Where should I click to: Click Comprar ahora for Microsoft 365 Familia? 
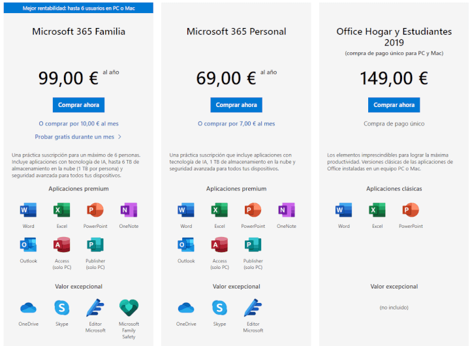[x=78, y=105]
